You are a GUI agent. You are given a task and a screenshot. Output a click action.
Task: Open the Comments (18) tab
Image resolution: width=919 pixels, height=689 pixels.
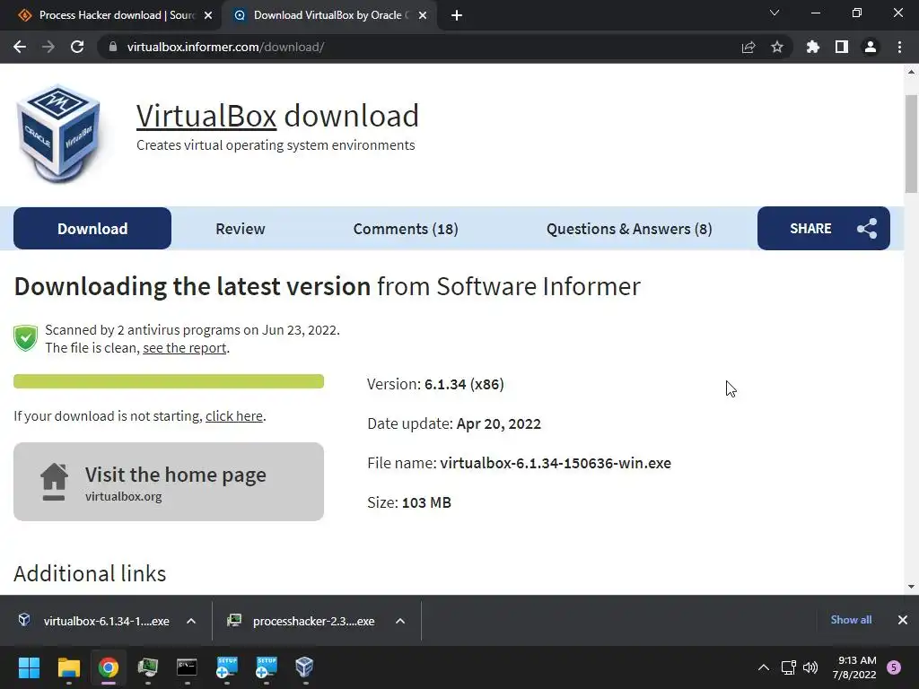tap(406, 229)
